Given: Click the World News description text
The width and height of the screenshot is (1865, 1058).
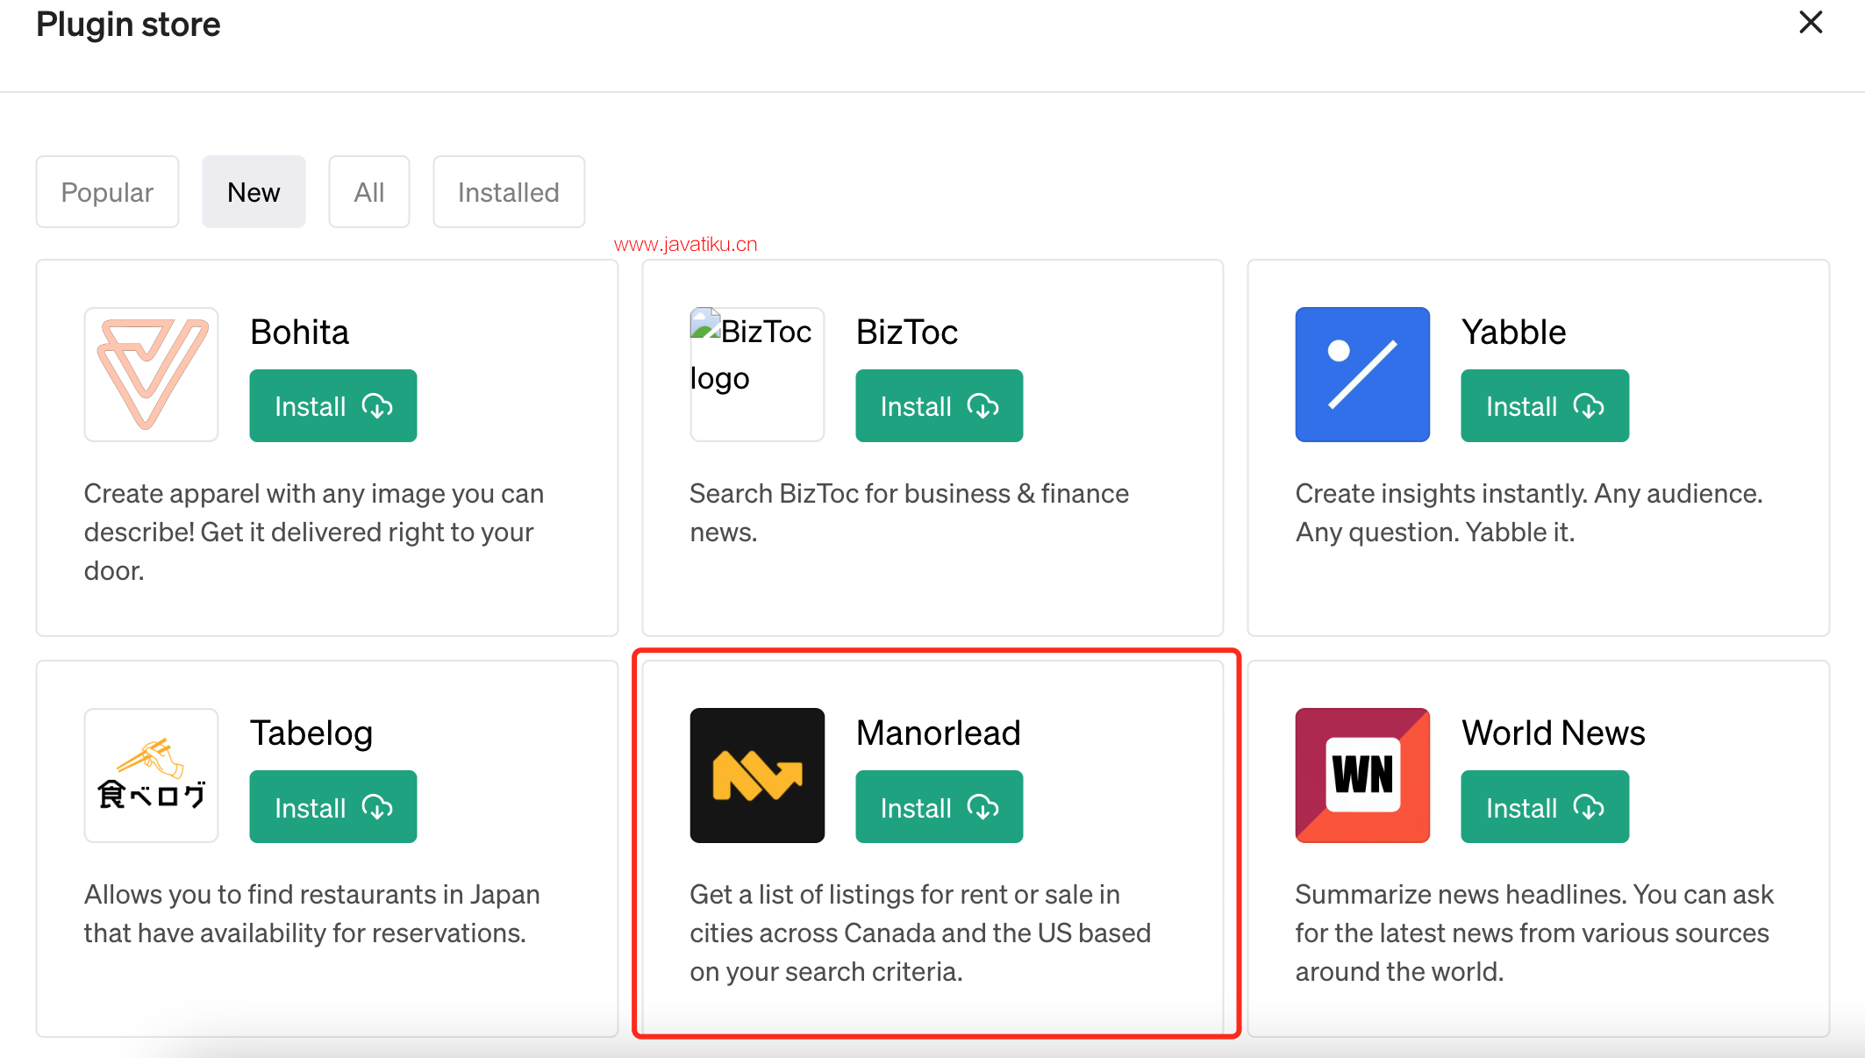Looking at the screenshot, I should (1533, 933).
